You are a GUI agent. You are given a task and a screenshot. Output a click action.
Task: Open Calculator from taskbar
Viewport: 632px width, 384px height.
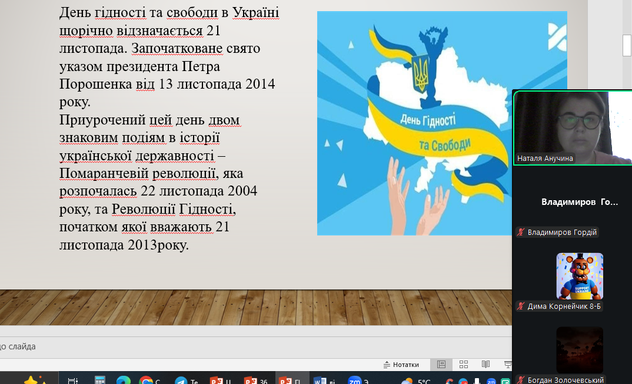[x=99, y=380]
